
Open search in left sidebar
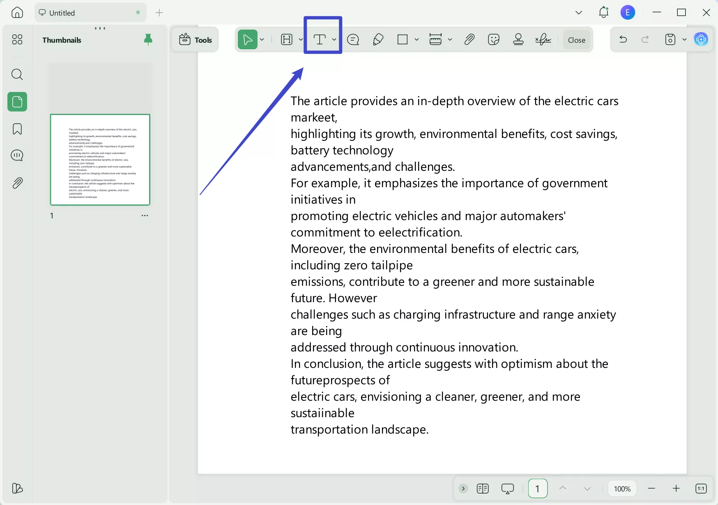click(x=17, y=75)
